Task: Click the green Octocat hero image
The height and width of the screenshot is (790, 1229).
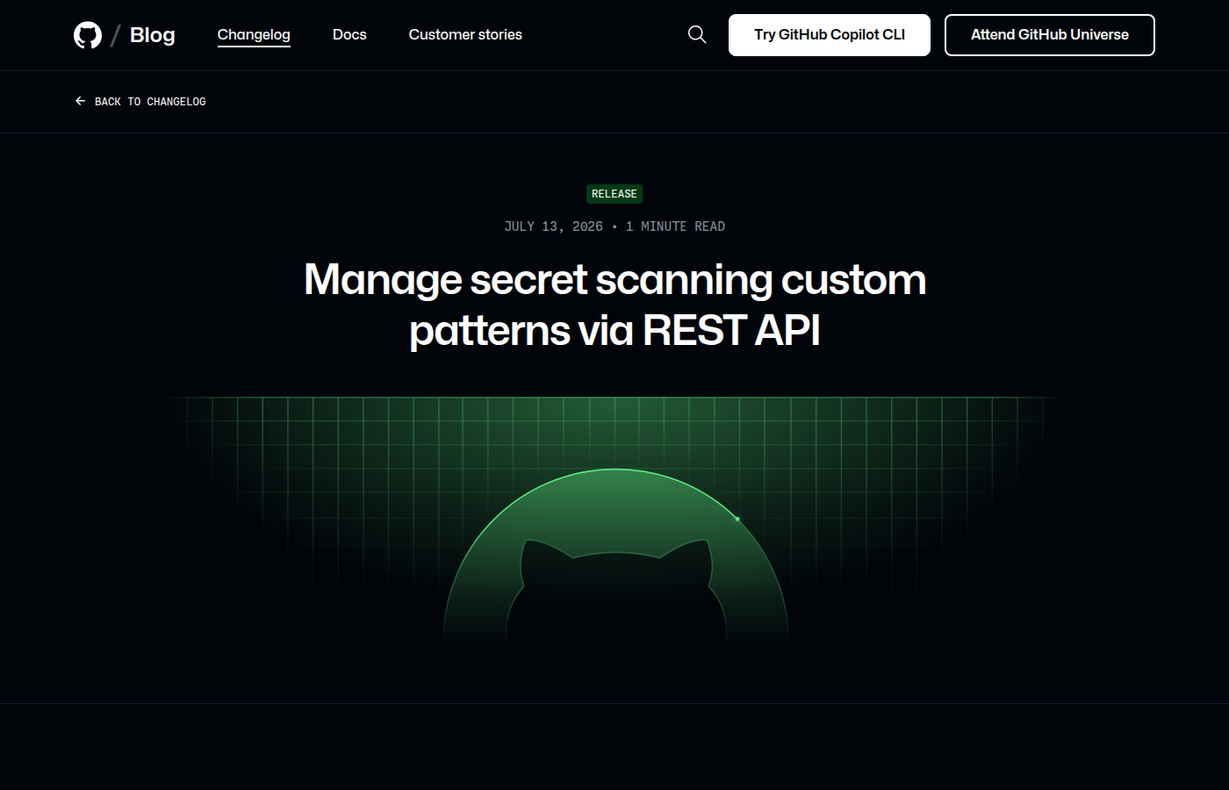Action: 614,523
